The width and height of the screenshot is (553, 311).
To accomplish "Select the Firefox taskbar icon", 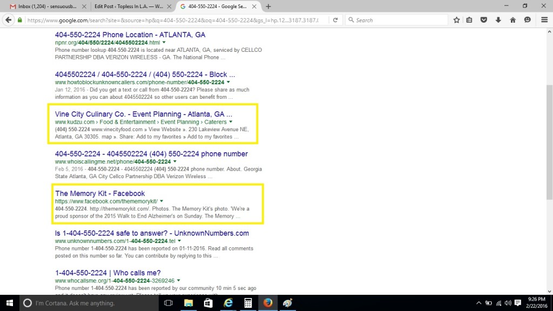I will point(268,303).
